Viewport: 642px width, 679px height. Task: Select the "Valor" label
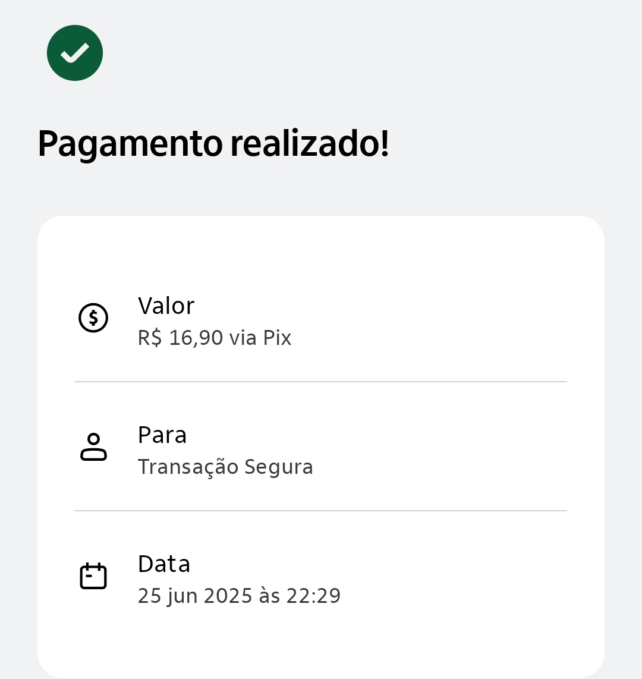click(x=166, y=306)
